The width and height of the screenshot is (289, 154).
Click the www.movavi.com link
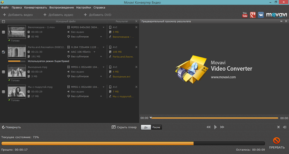[223, 77]
